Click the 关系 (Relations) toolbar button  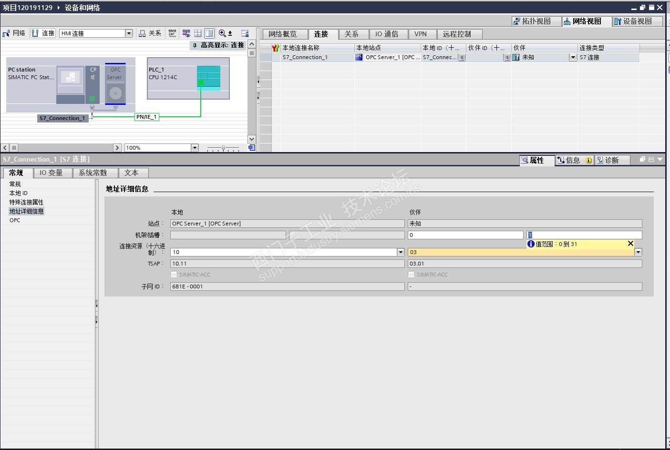tap(150, 33)
